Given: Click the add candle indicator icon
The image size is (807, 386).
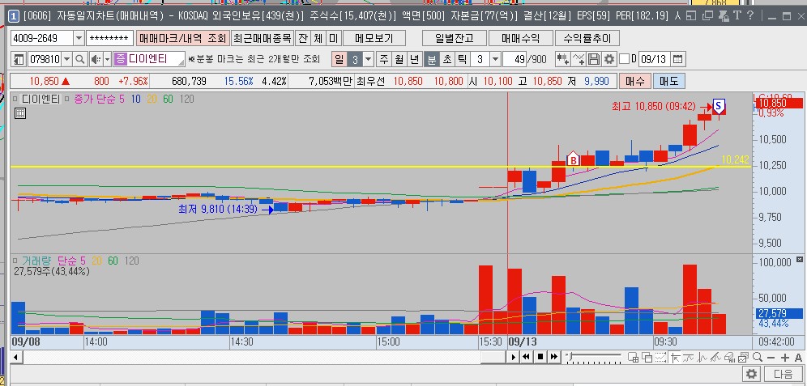Looking at the screenshot, I should click(x=562, y=59).
